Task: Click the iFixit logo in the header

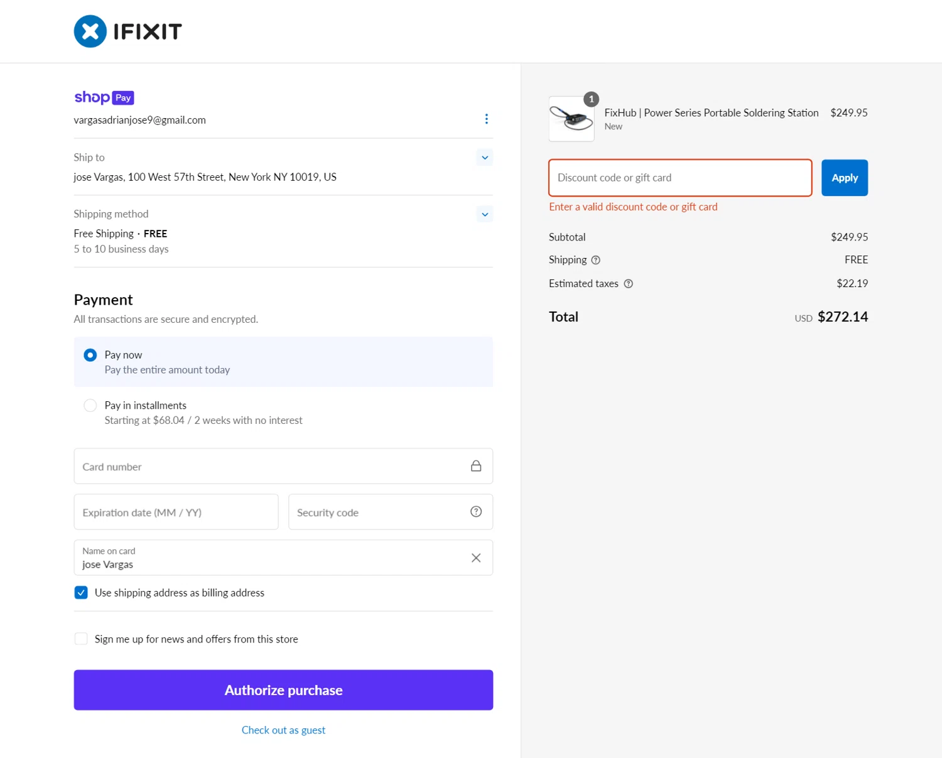Action: pyautogui.click(x=127, y=31)
